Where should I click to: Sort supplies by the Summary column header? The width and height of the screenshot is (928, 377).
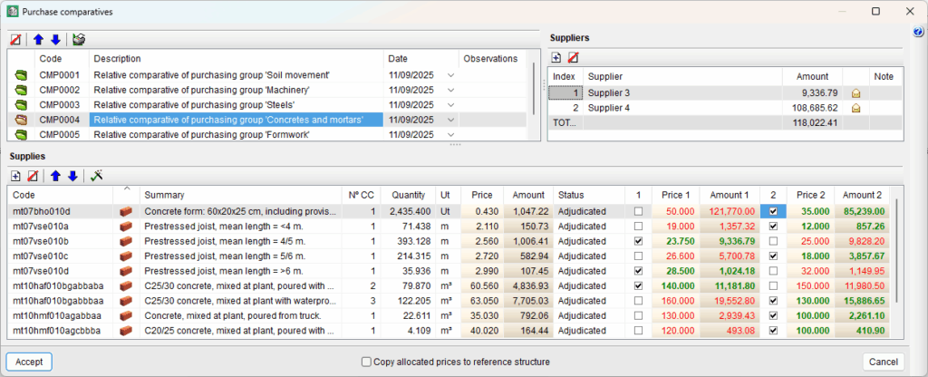point(163,194)
